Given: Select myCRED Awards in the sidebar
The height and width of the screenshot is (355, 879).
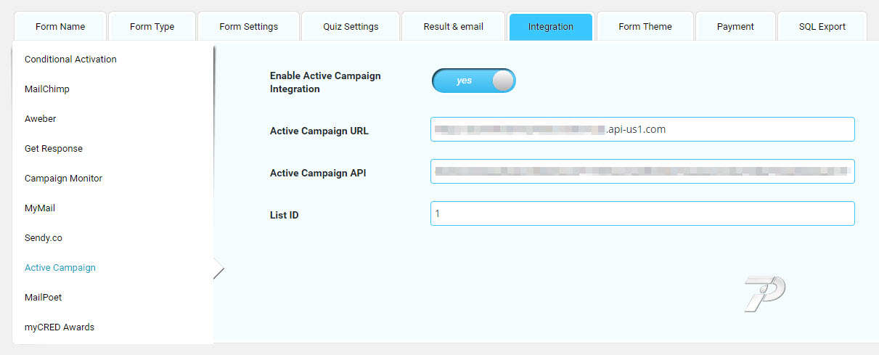Looking at the screenshot, I should pyautogui.click(x=60, y=327).
